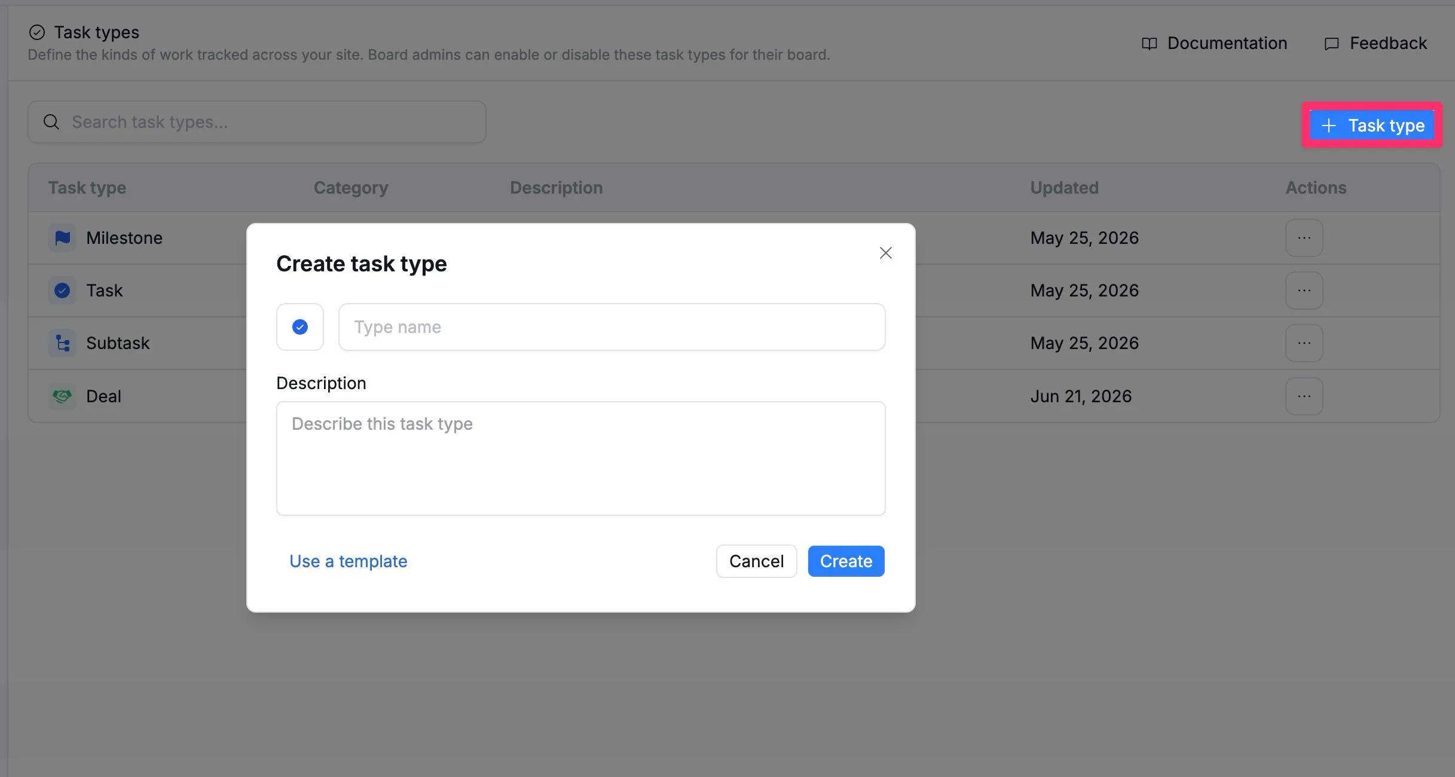Click the Search task types field
This screenshot has width=1455, height=777.
[x=257, y=122]
